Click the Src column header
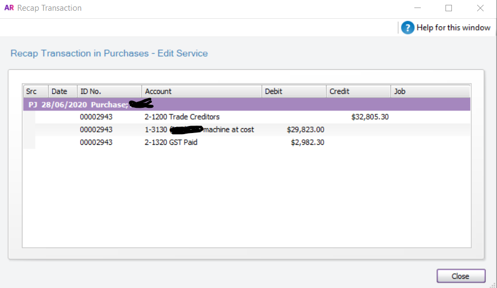The width and height of the screenshot is (497, 288). (35, 91)
